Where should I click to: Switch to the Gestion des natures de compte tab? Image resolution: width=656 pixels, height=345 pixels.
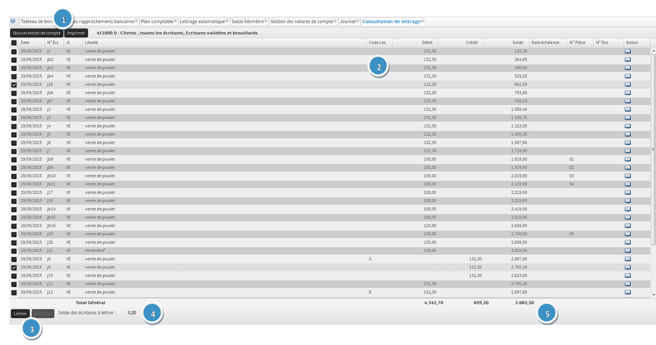pyautogui.click(x=301, y=21)
